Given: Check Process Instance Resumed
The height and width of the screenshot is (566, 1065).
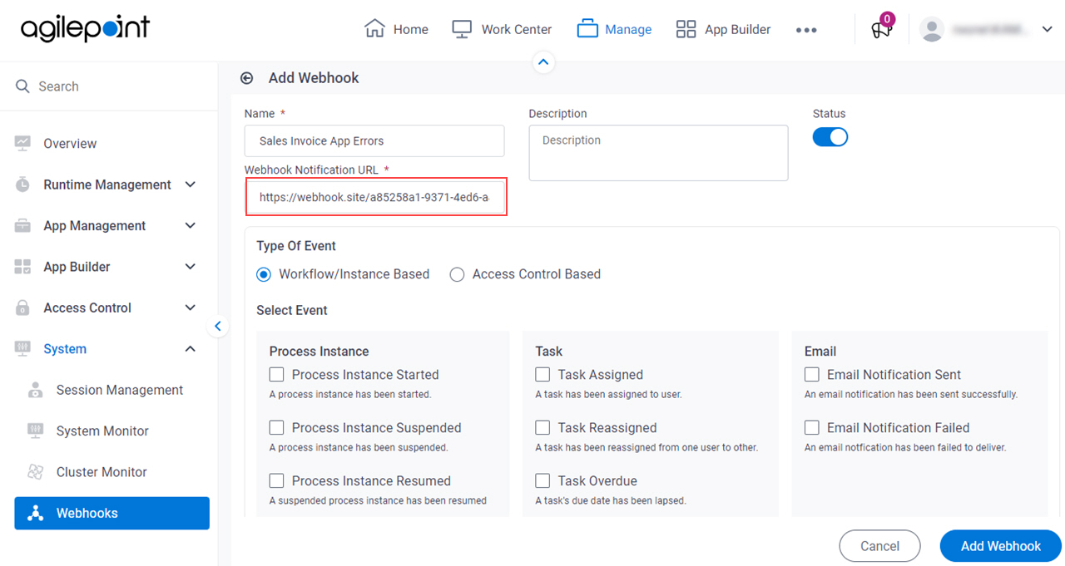Looking at the screenshot, I should [x=277, y=481].
